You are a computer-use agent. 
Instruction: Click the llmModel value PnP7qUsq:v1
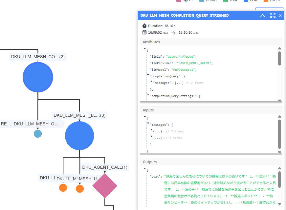click(183, 70)
